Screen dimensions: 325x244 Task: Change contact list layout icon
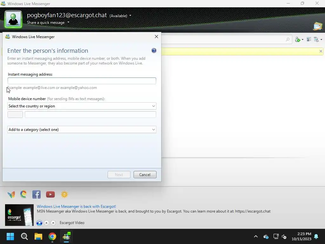[309, 39]
